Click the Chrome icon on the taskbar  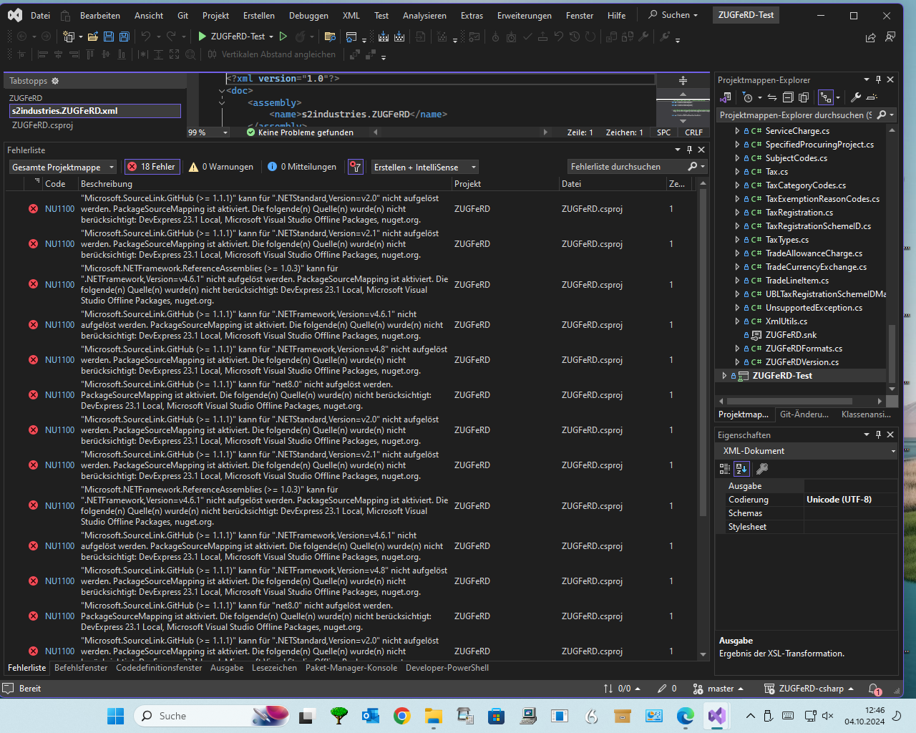click(x=401, y=716)
